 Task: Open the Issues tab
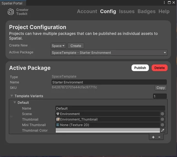(127, 11)
